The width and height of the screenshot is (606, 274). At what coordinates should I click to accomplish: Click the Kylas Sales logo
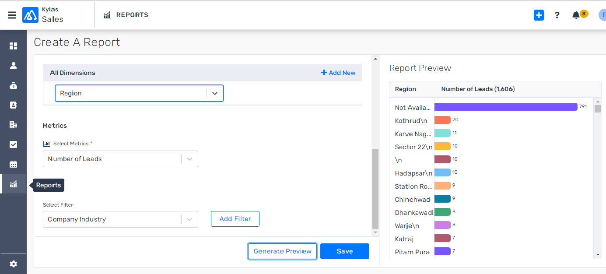click(31, 15)
